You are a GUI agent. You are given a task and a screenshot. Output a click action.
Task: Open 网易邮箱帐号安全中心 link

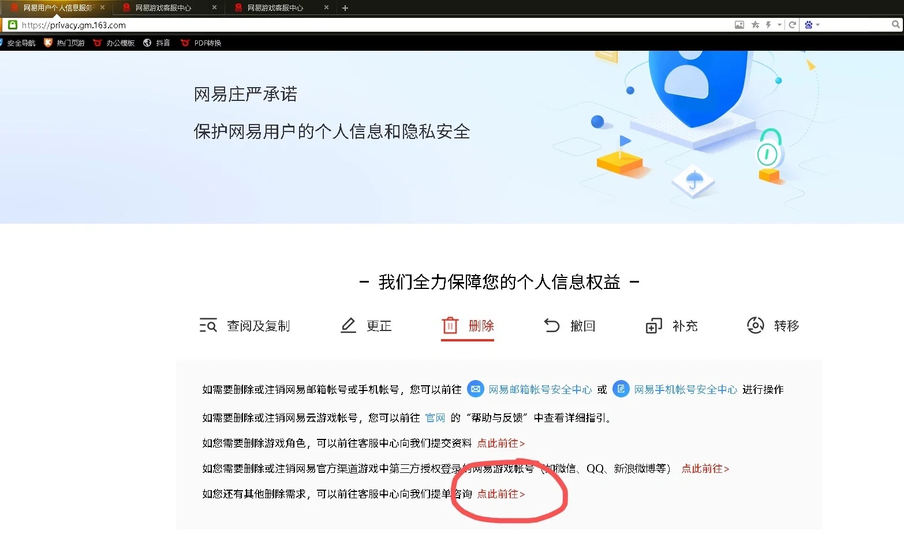coord(540,389)
